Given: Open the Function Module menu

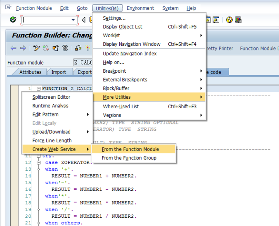Looking at the screenshot, I should [34, 8].
